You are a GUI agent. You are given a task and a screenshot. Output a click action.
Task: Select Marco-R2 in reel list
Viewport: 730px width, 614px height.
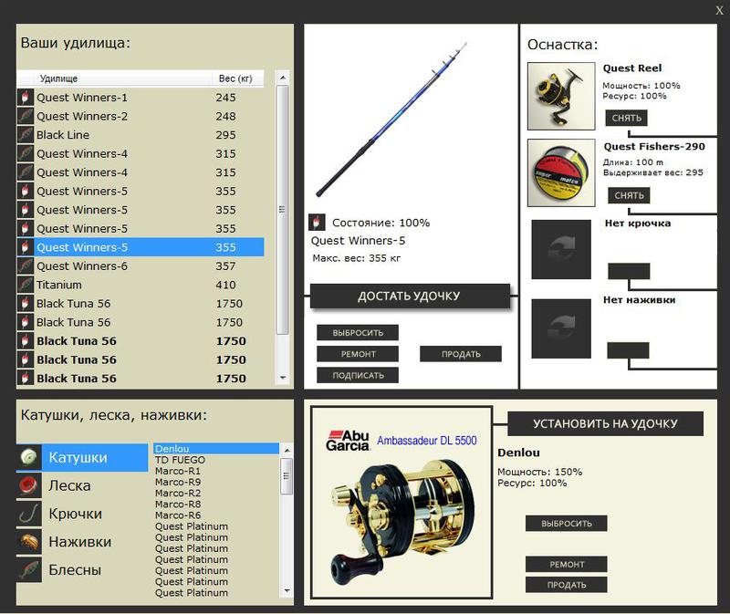point(216,493)
